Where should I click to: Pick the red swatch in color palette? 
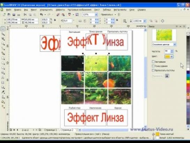point(188,85)
